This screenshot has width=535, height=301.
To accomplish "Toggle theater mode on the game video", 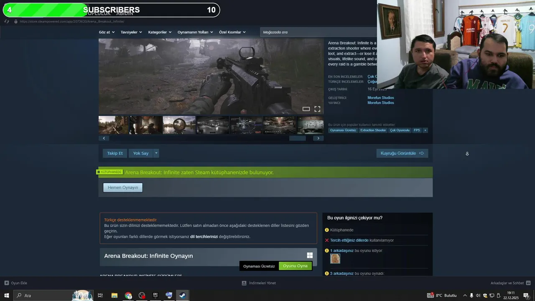I will pos(306,109).
